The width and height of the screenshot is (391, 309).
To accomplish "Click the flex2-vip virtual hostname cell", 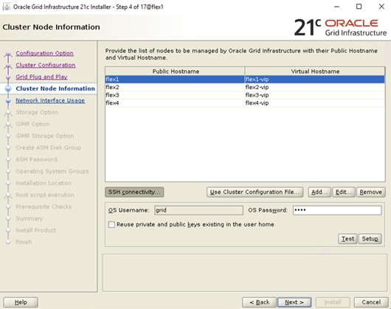I will pos(315,87).
